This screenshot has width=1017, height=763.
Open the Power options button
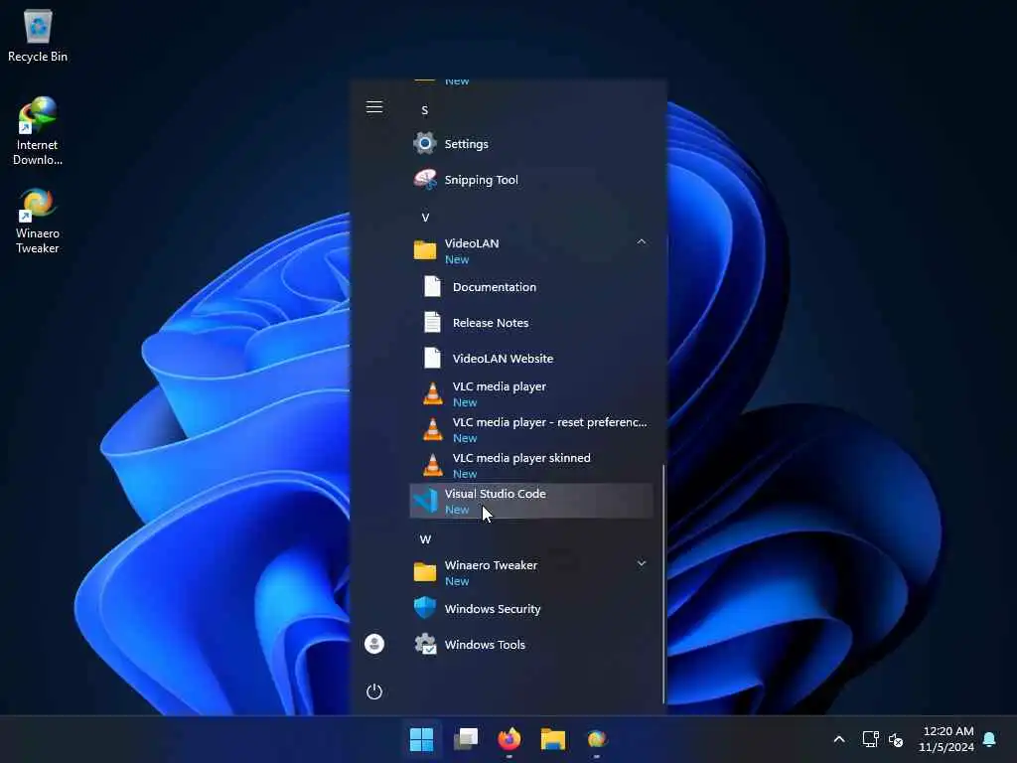374,691
